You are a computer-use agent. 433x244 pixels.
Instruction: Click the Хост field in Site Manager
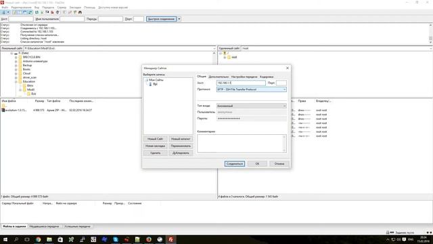(x=241, y=83)
